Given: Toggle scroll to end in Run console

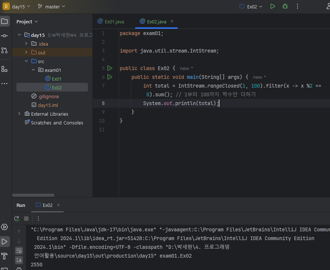Looking at the screenshot, I should point(19,260).
